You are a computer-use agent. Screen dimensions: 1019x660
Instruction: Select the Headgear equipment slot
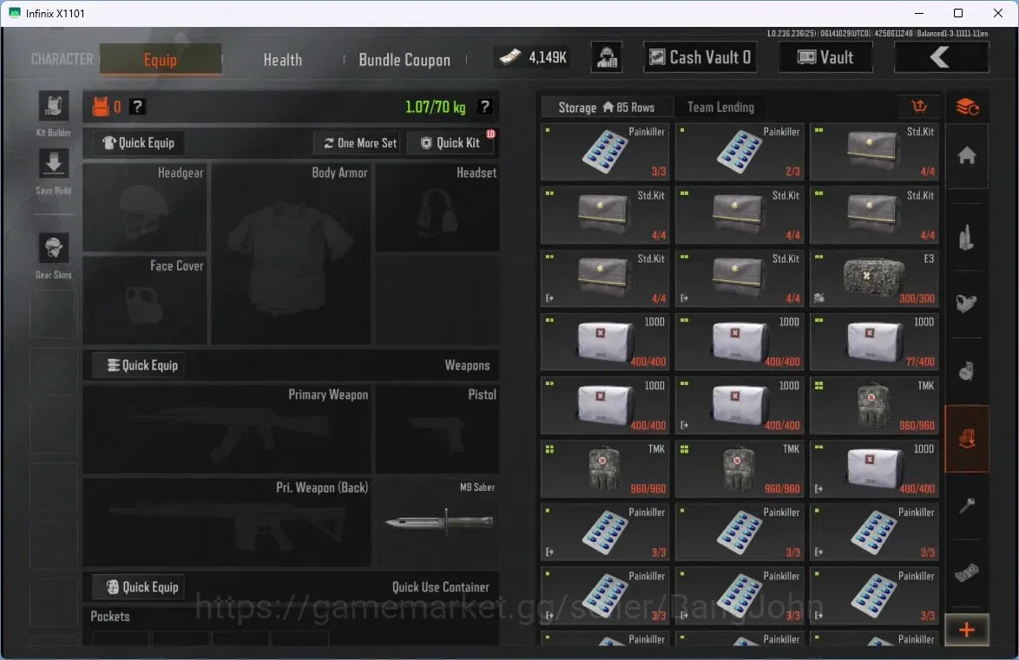[145, 207]
